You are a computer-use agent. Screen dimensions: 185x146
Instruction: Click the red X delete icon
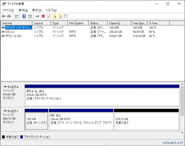coord(43,16)
